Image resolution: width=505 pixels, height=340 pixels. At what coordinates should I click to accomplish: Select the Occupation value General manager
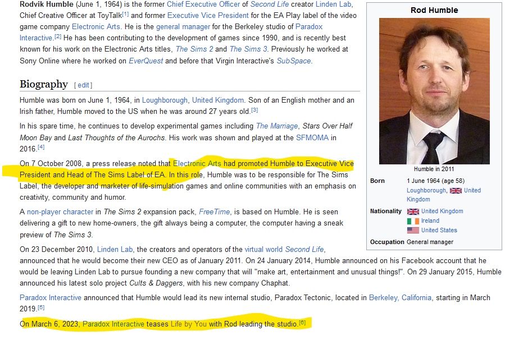click(x=430, y=242)
